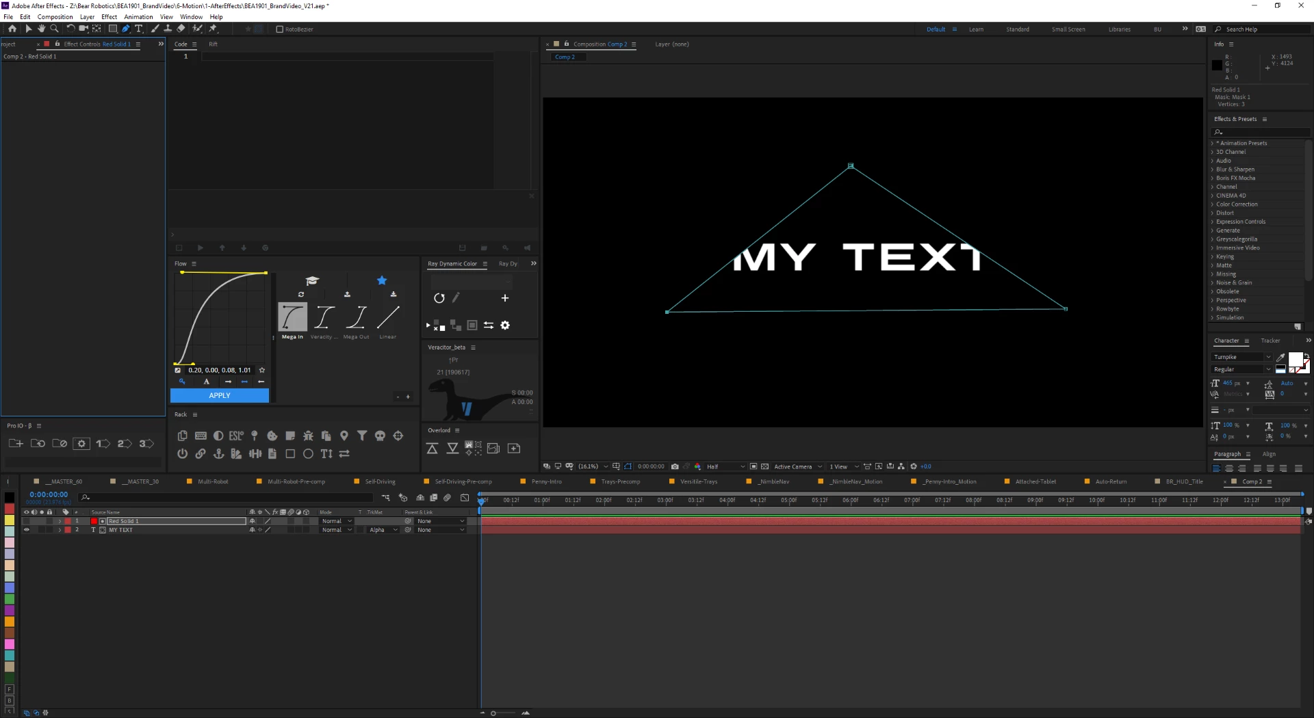Select the Zoom magnifier tool
The image size is (1314, 718).
(55, 29)
